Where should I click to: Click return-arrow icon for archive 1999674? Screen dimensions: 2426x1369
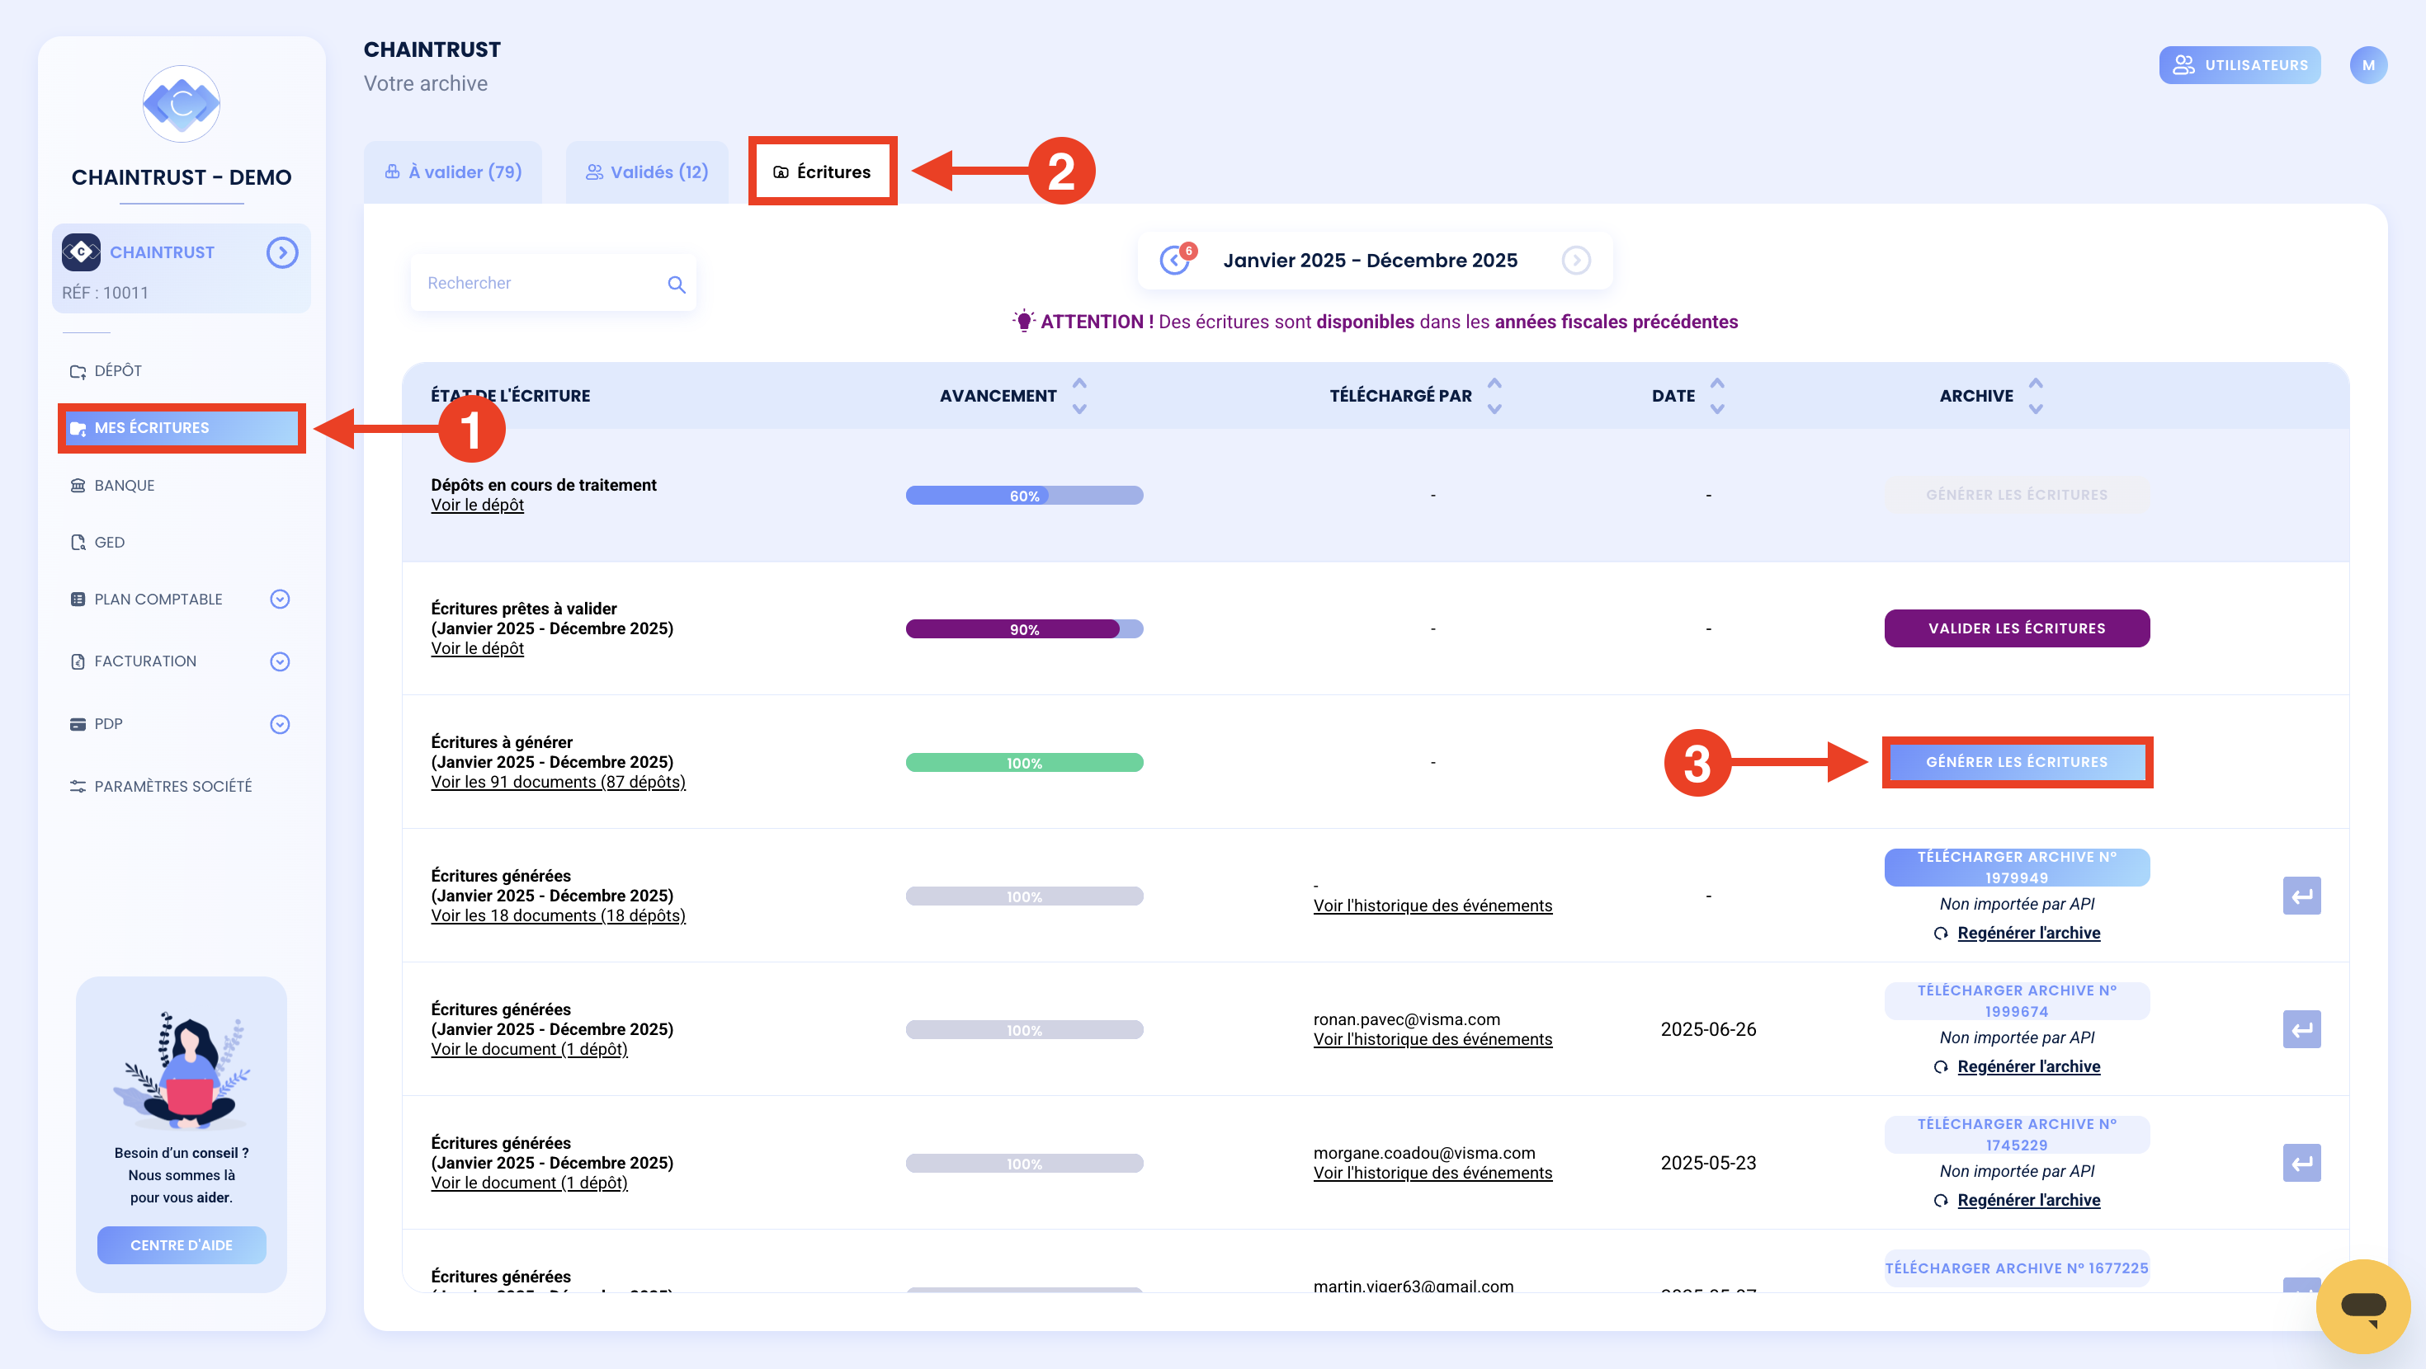[x=2301, y=1030]
